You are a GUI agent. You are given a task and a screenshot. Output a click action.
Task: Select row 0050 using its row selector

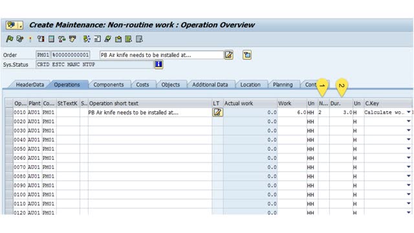(x=9, y=149)
